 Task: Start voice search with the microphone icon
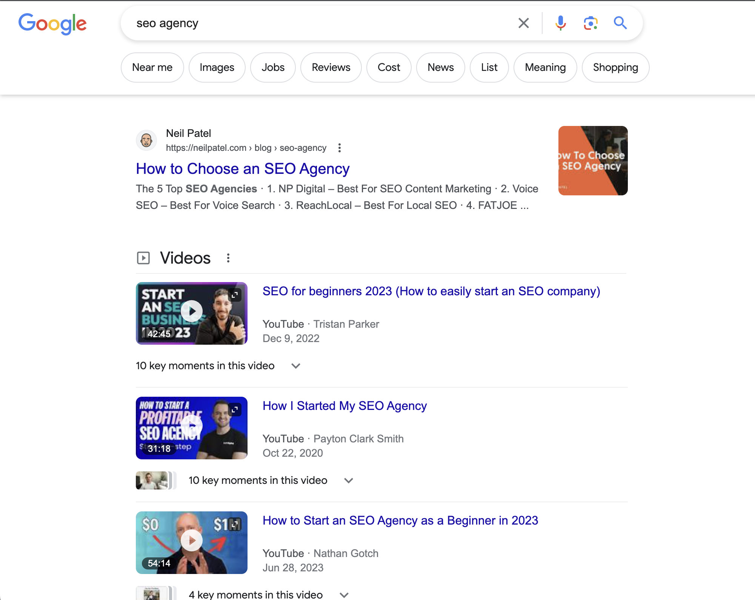pos(561,23)
